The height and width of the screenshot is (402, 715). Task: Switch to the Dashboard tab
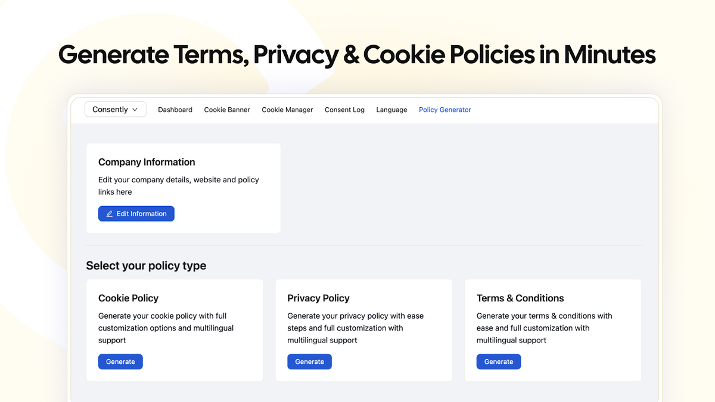(x=175, y=110)
